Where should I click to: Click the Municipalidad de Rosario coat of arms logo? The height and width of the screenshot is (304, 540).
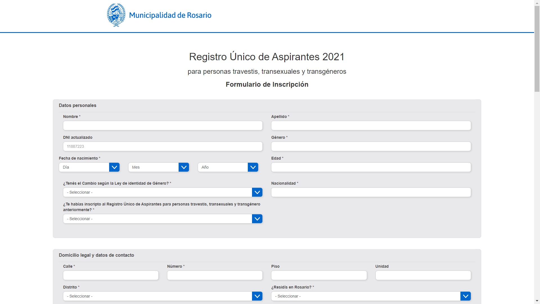(116, 15)
